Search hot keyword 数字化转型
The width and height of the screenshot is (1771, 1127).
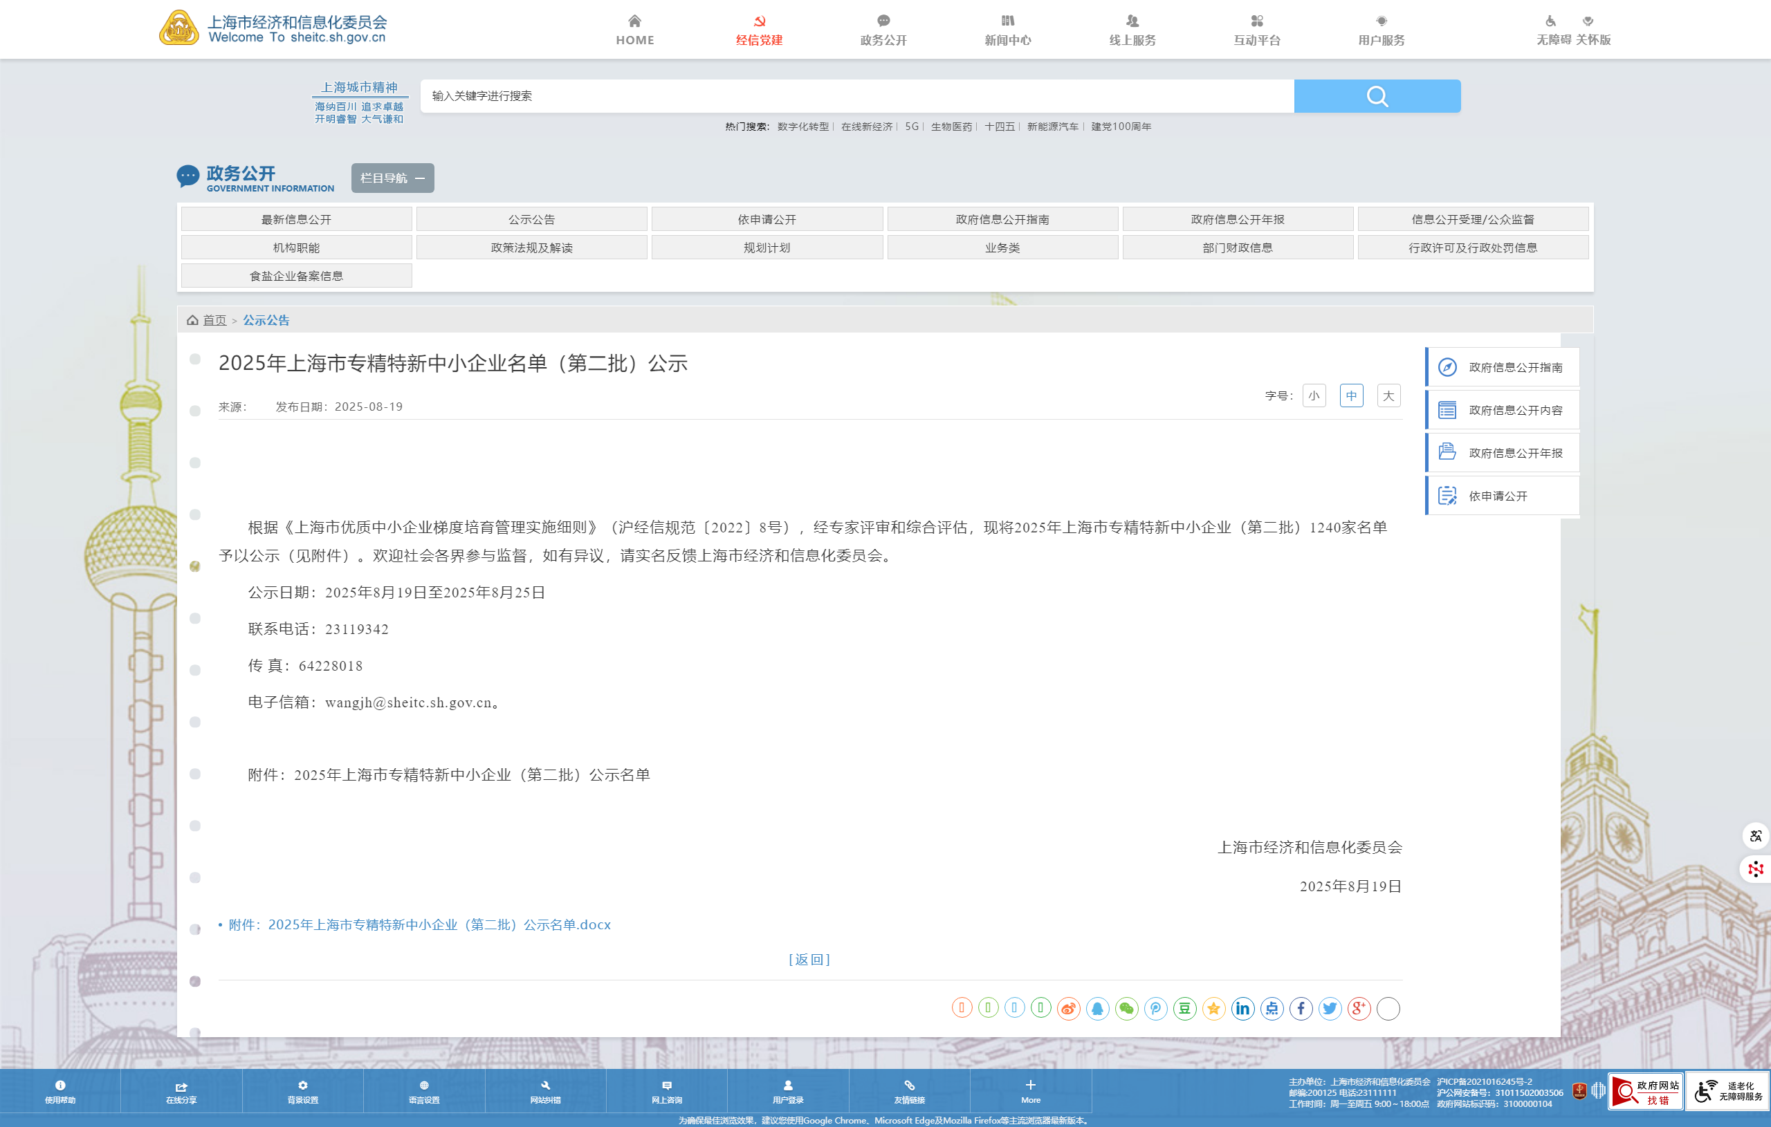[x=802, y=127]
